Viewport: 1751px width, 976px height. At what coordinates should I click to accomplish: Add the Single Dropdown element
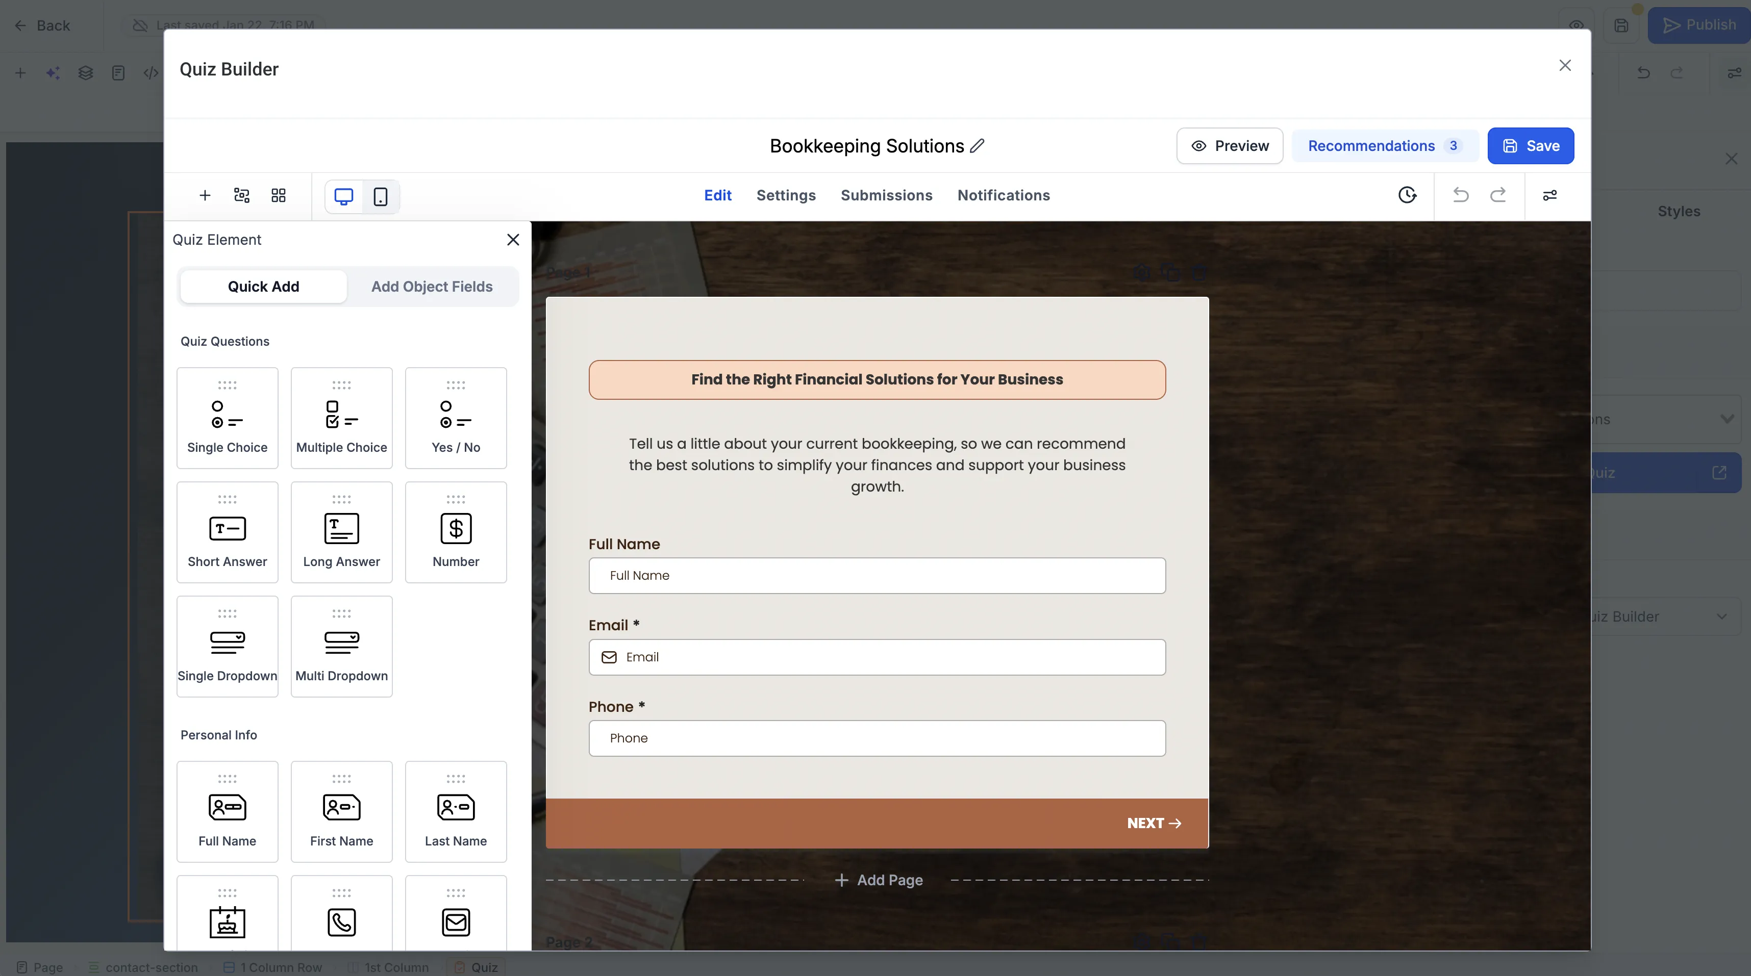[227, 646]
